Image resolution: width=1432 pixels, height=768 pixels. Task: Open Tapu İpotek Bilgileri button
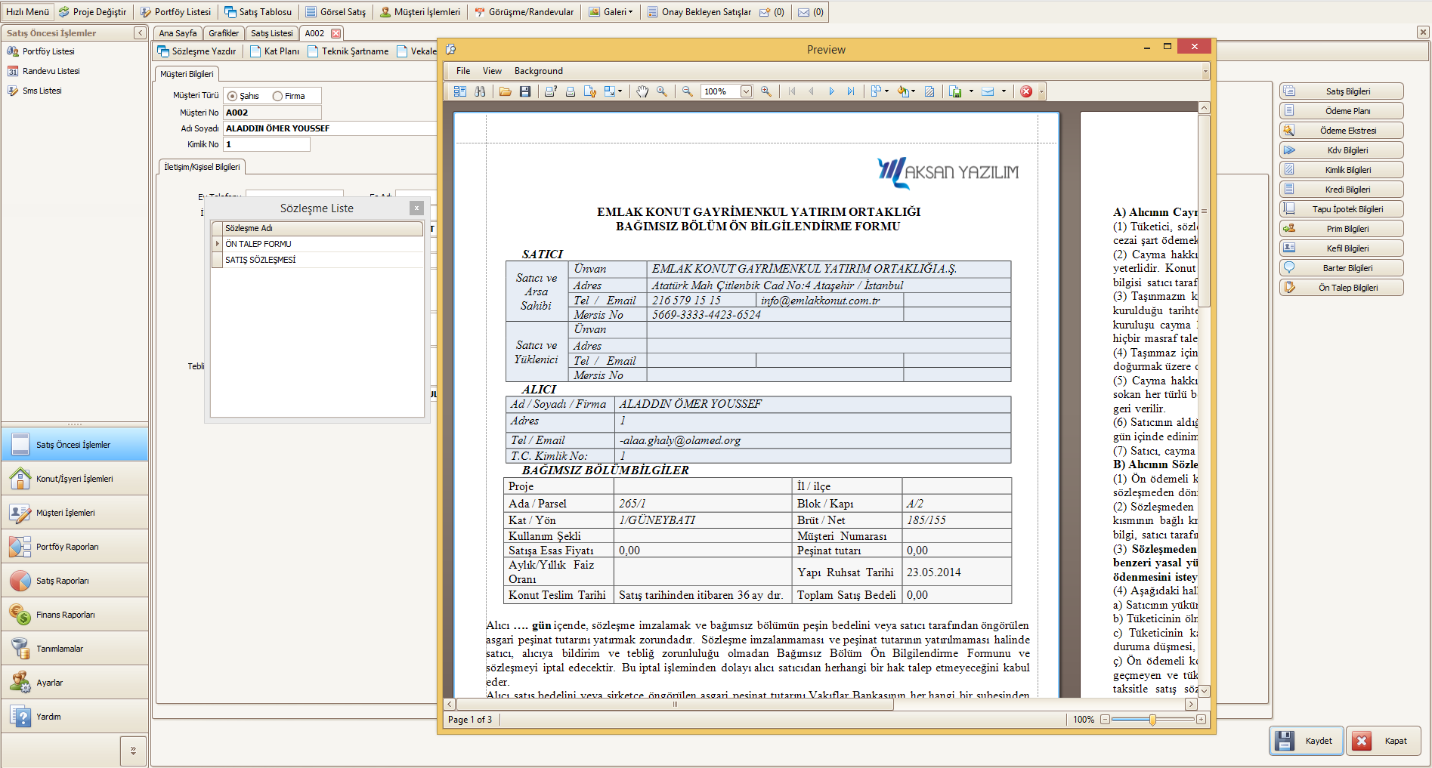(x=1341, y=209)
